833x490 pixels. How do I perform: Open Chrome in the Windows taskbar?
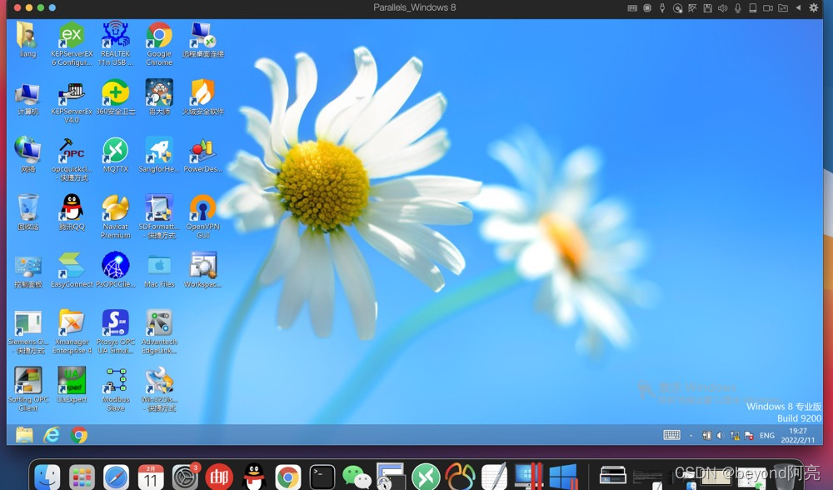point(79,435)
